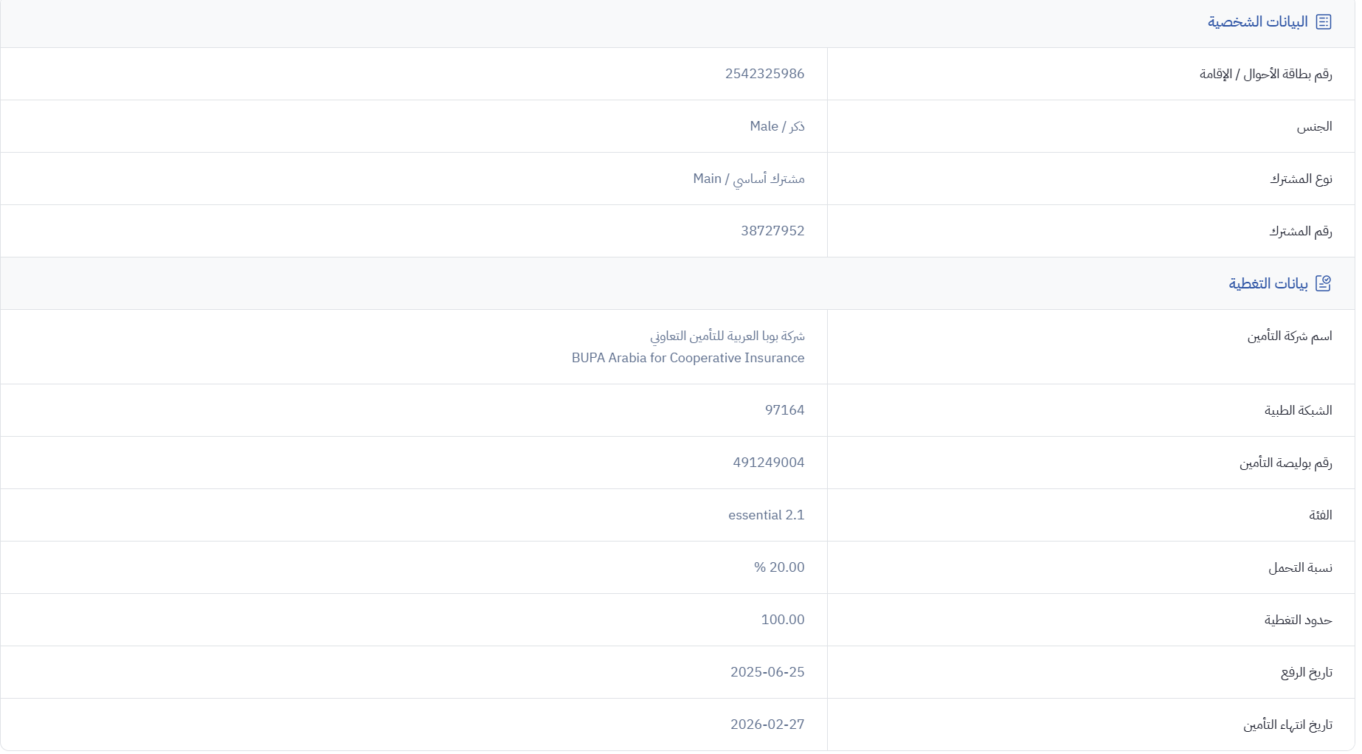Select the upload date 2025-06-25
Image resolution: width=1362 pixels, height=754 pixels.
[767, 672]
